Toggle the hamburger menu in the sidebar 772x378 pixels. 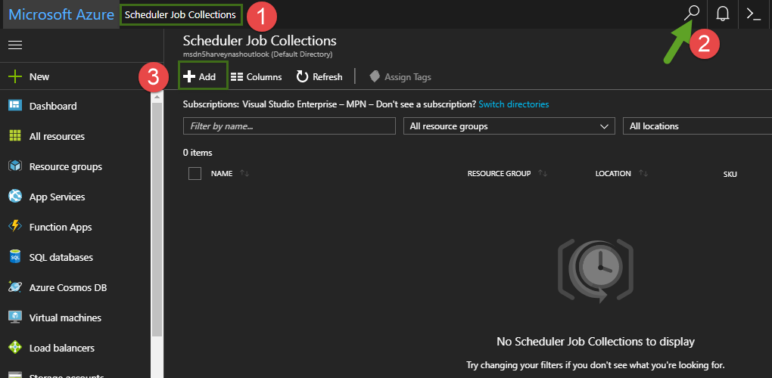(15, 45)
